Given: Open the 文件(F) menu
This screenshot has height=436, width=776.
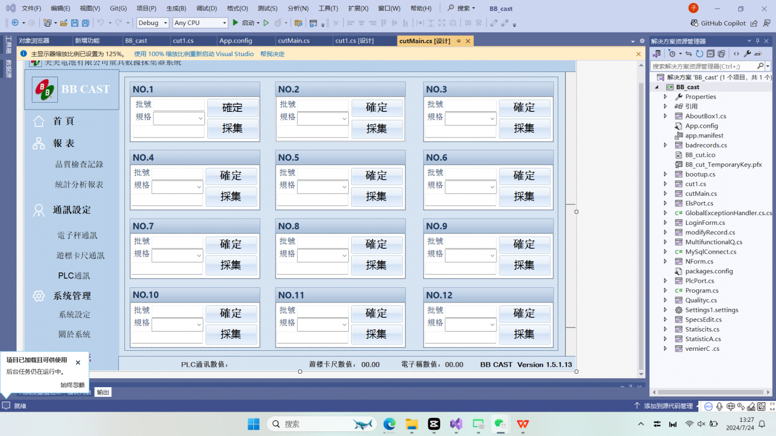Looking at the screenshot, I should 31,9.
